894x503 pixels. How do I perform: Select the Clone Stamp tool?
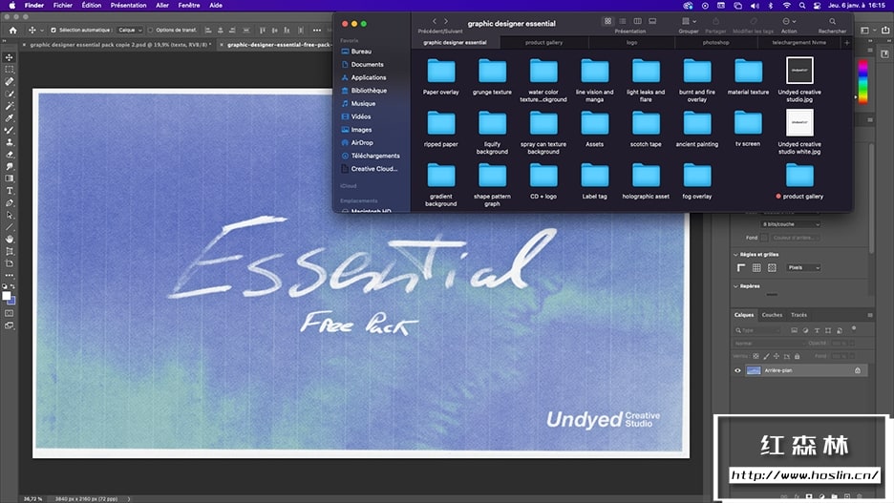10,142
